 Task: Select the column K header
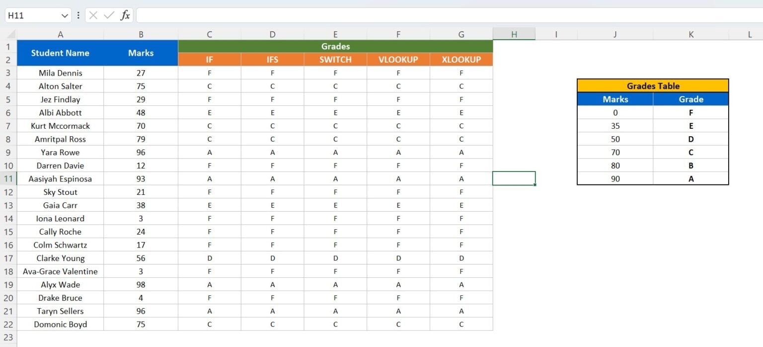point(691,34)
